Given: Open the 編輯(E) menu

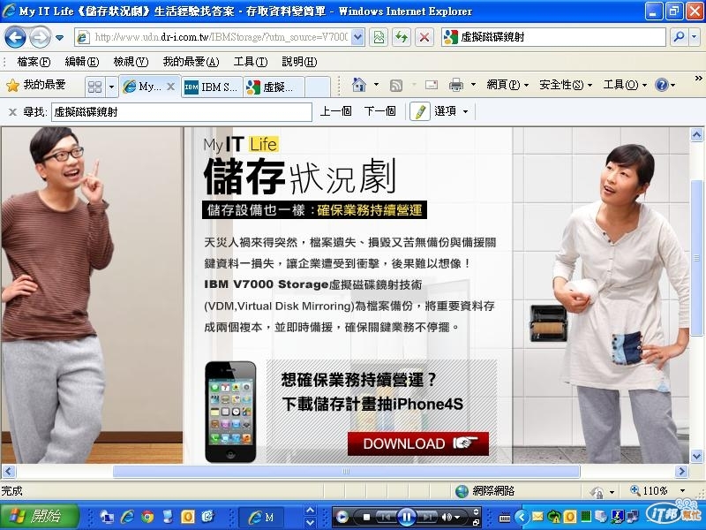Looking at the screenshot, I should point(81,62).
